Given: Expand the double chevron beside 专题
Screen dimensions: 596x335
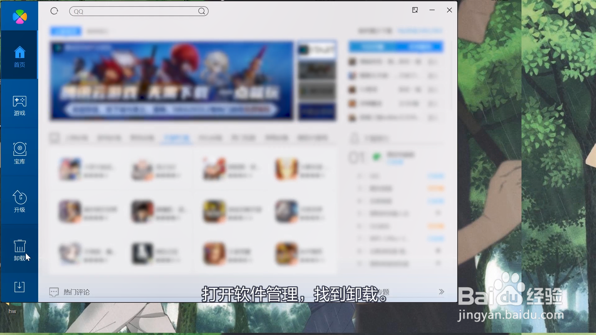Looking at the screenshot, I should point(441,292).
